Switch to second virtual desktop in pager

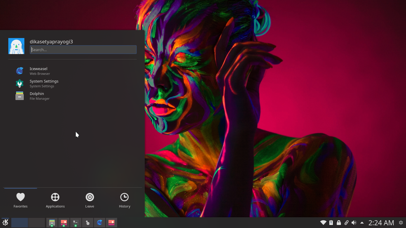click(x=36, y=223)
